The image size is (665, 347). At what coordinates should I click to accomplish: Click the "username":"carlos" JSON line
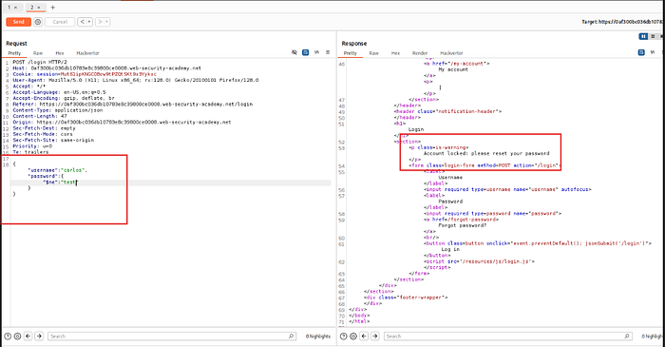tap(57, 170)
